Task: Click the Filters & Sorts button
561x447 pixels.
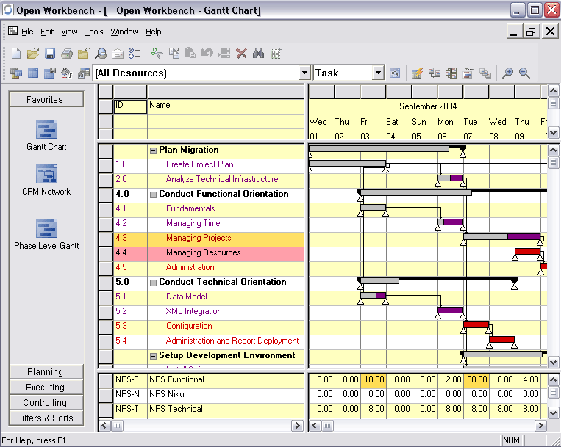Action: click(x=46, y=418)
